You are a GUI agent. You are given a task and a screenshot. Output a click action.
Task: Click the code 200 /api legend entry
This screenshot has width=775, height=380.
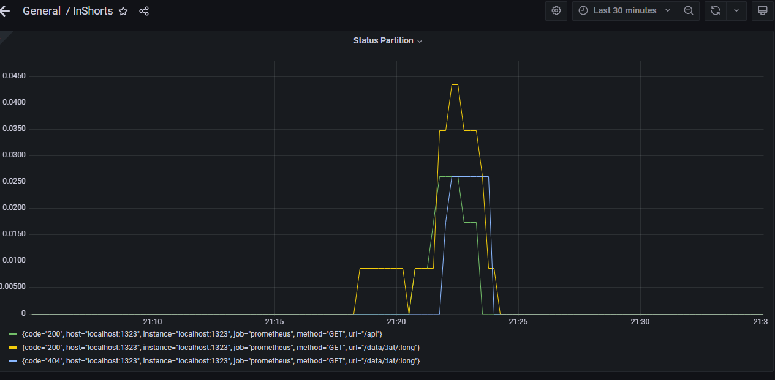coord(202,334)
